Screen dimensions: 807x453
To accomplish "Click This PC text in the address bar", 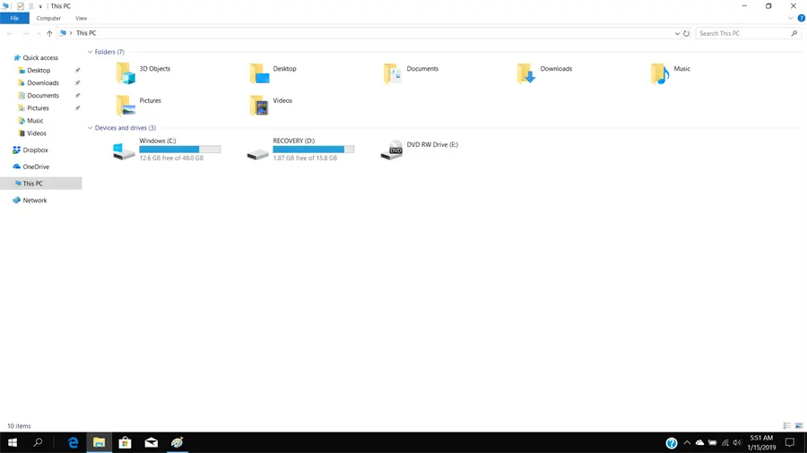I will click(86, 33).
